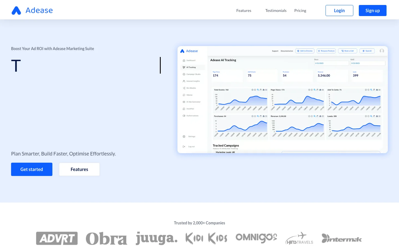Click the Add to Chrome button
Image resolution: width=399 pixels, height=249 pixels.
point(305,51)
